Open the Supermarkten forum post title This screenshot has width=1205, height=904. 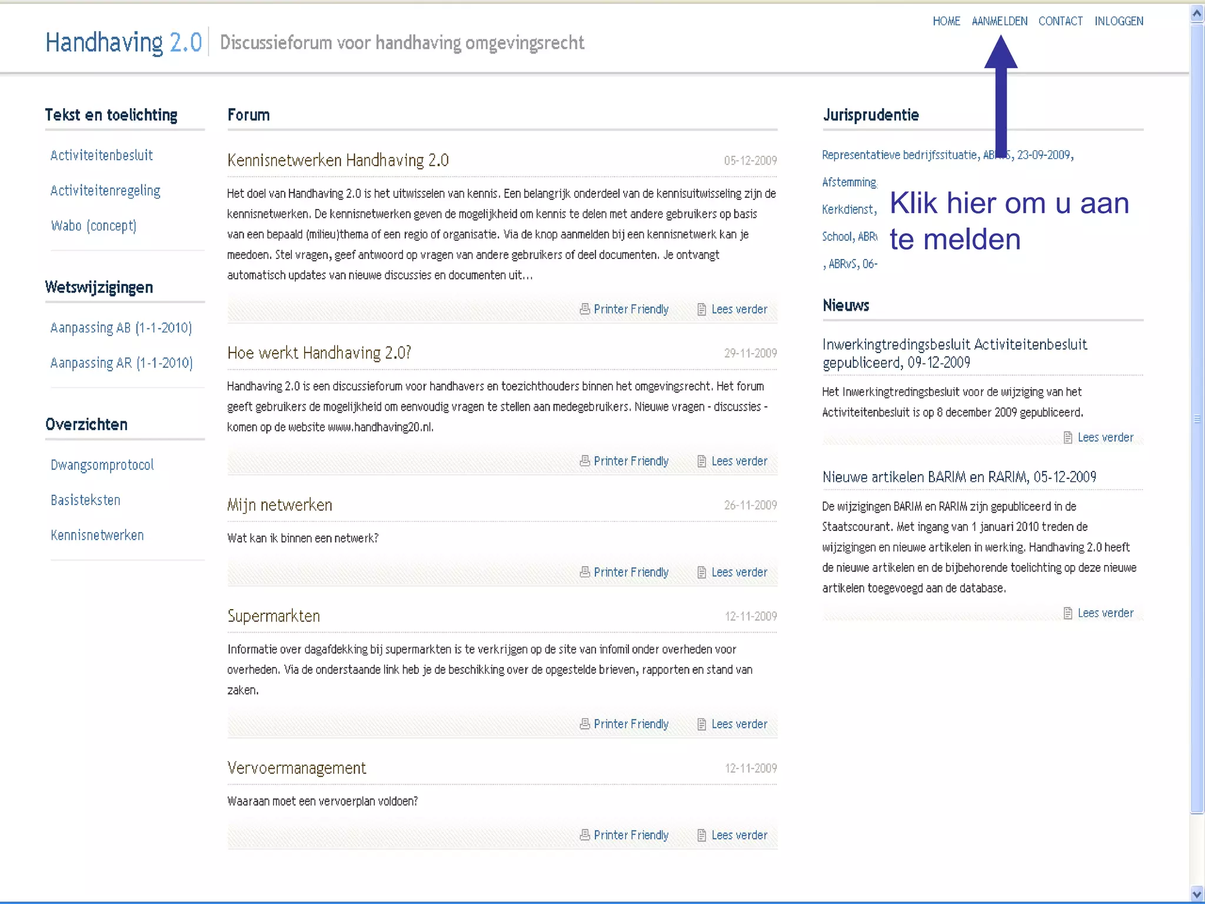tap(274, 616)
